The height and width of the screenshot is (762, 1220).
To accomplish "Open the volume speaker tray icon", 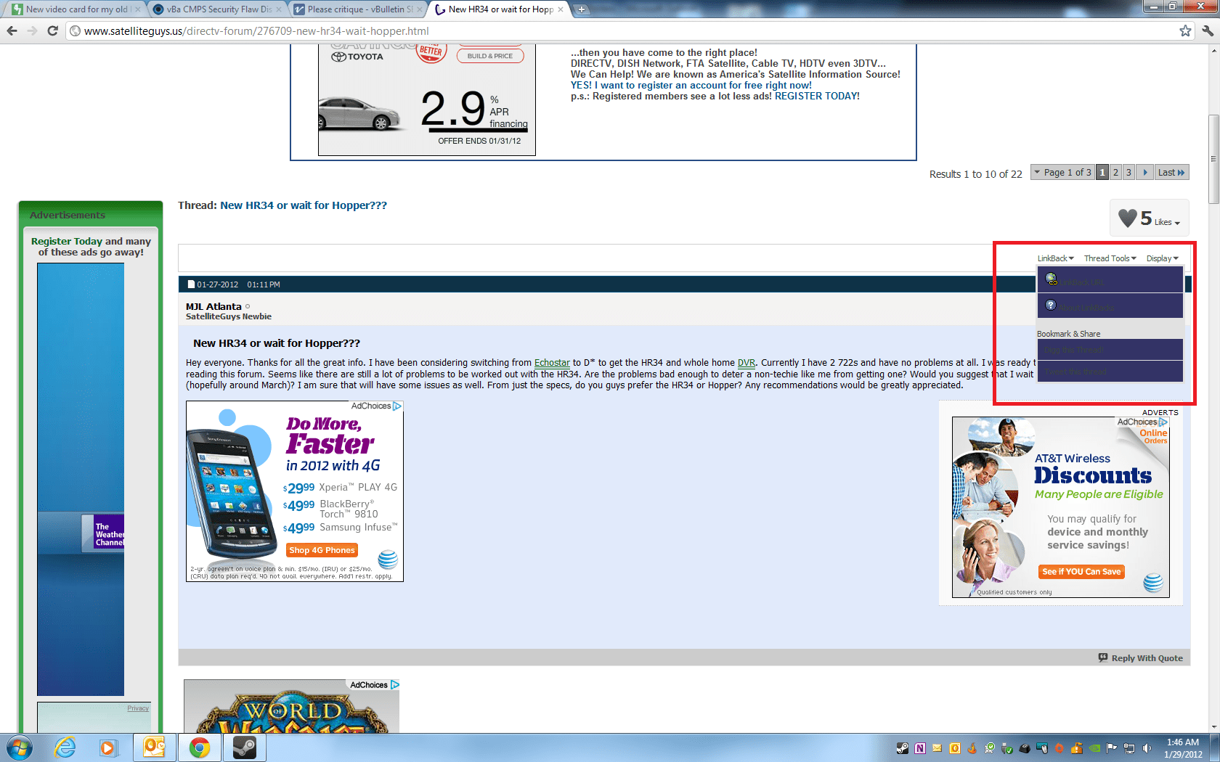I will coord(1147,748).
